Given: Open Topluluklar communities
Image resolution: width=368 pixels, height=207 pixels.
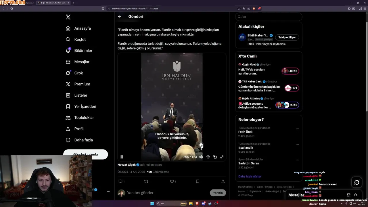Looking at the screenshot, I should tap(80, 118).
